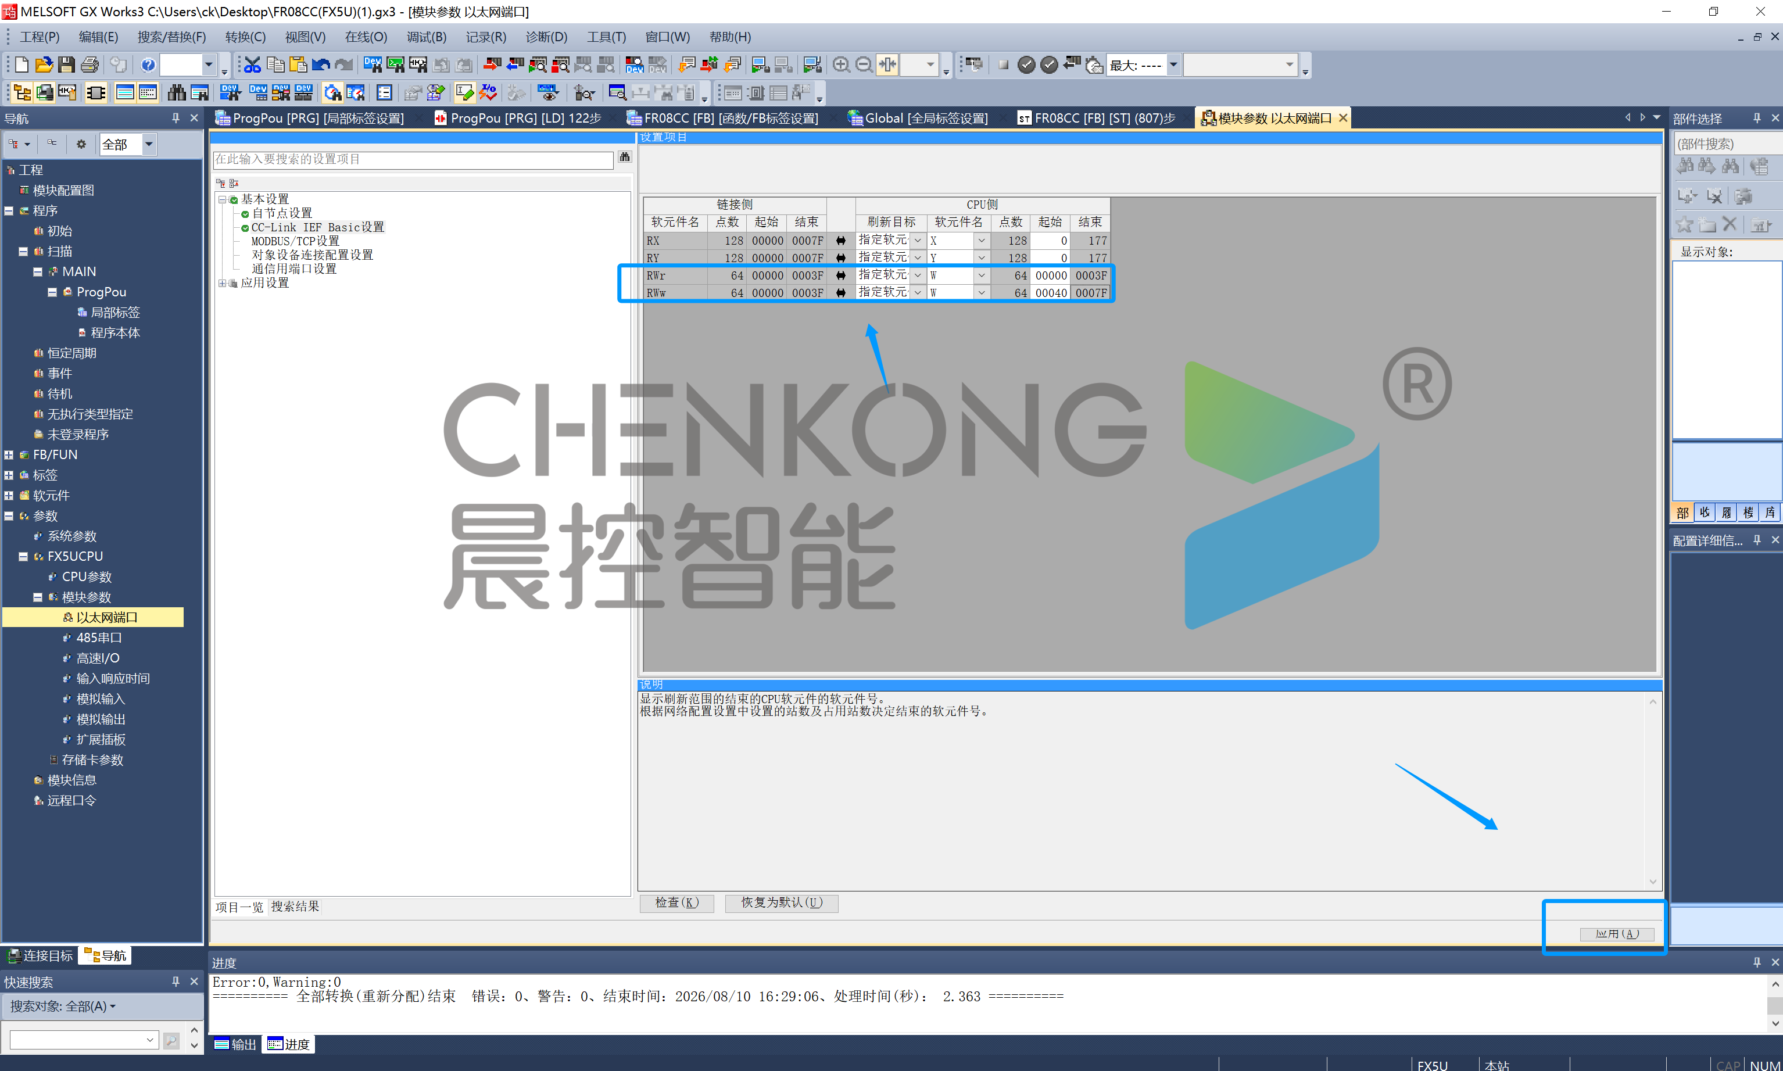Click the read-from-PLC blue arrow icon

click(x=515, y=65)
